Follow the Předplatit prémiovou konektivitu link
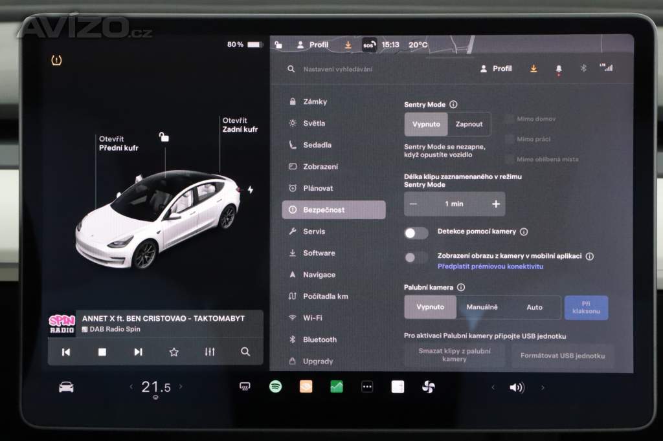Viewport: 663px width, 441px height. coord(490,266)
